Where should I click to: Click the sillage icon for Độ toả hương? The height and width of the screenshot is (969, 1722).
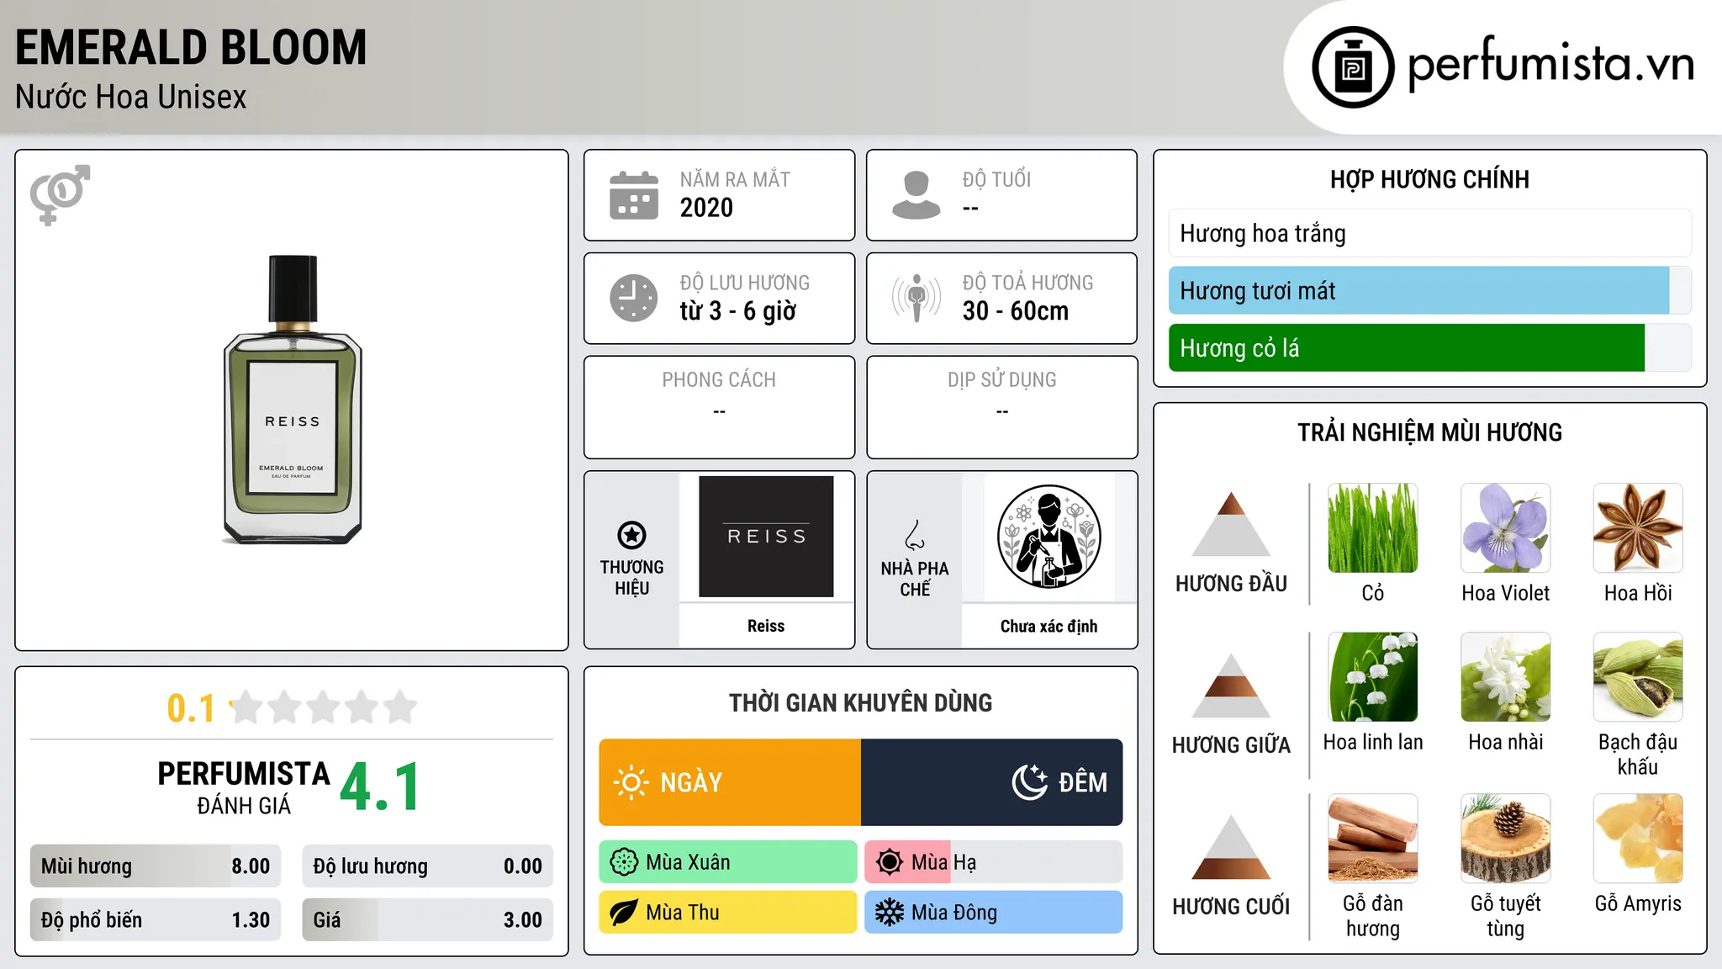coord(916,298)
